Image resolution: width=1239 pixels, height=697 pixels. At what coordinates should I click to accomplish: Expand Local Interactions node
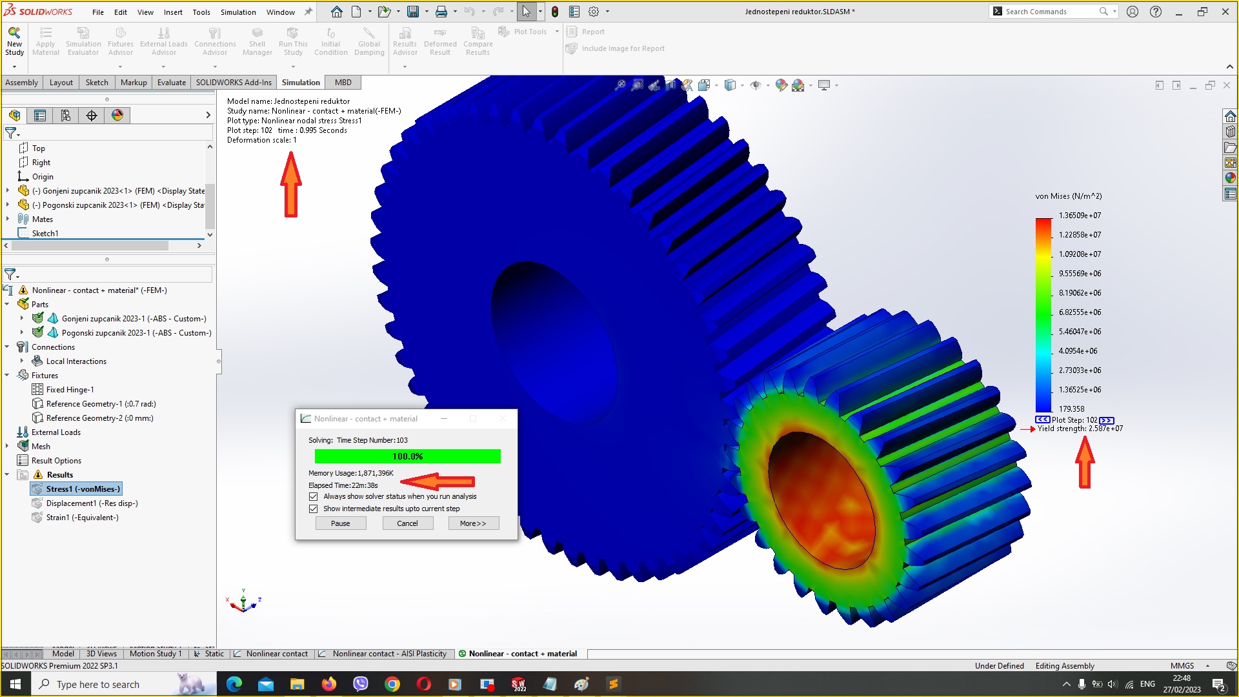coord(22,361)
